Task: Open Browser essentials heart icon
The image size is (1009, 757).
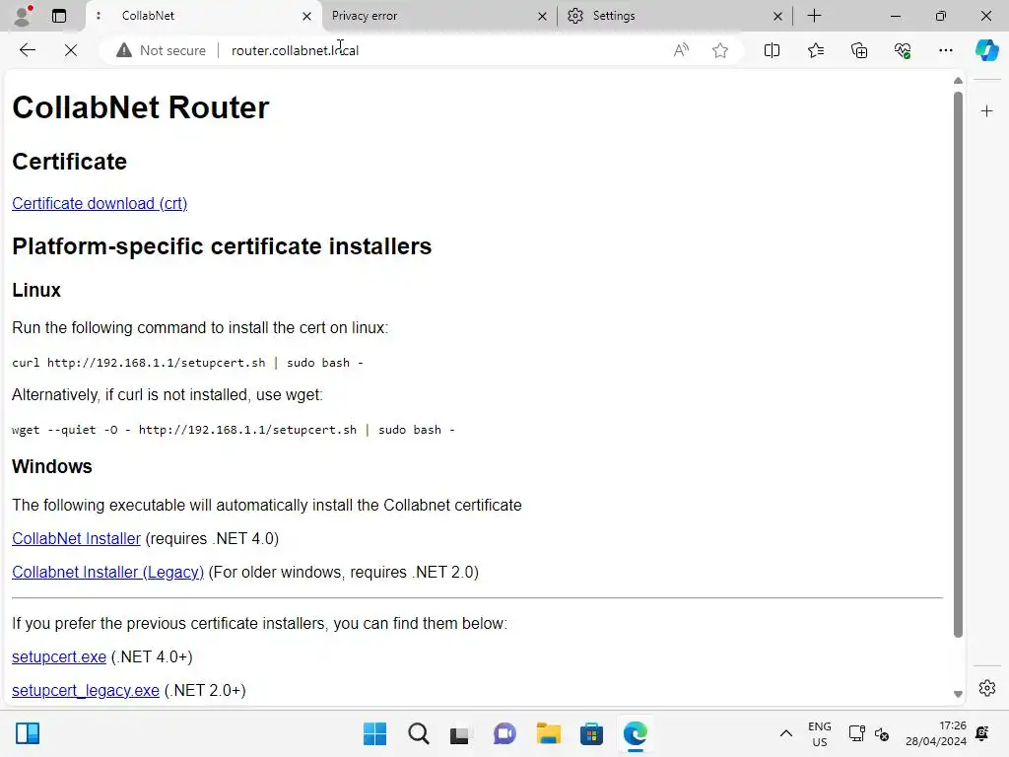Action: pos(903,50)
